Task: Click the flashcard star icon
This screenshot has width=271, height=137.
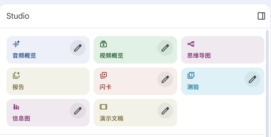Action: (x=103, y=75)
